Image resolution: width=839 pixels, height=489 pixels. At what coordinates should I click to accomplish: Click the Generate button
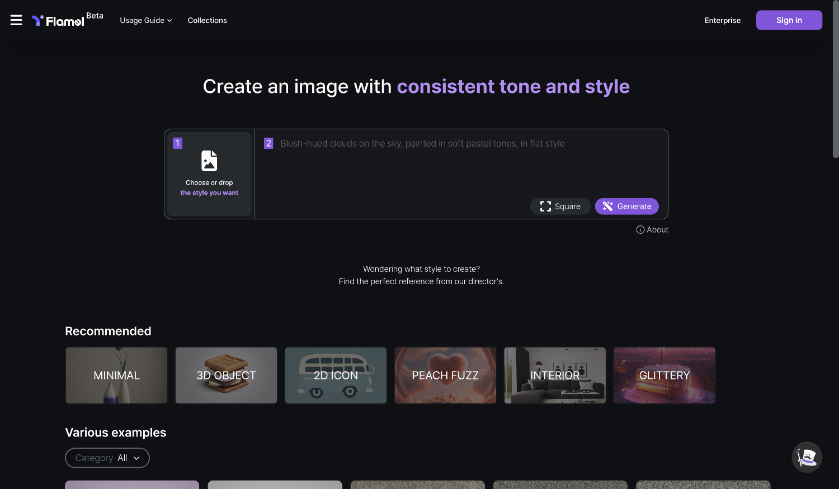click(627, 206)
